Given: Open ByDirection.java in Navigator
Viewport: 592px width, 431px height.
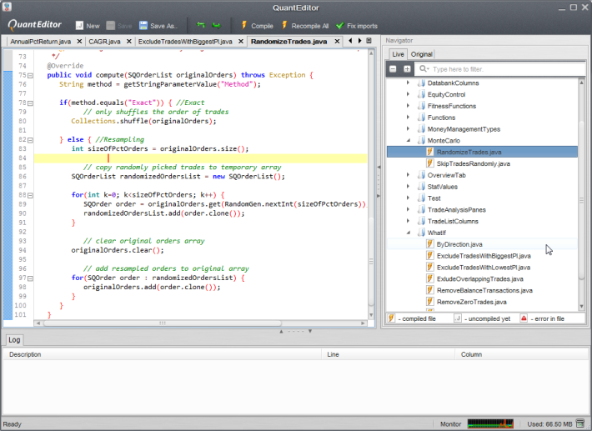Looking at the screenshot, I should click(459, 244).
